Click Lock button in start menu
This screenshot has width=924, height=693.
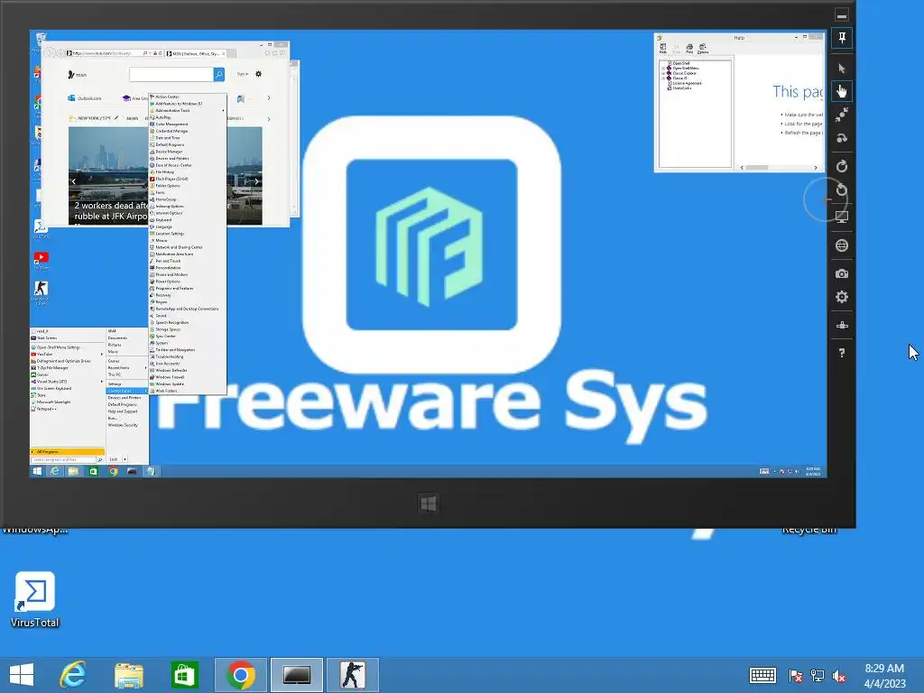pos(114,459)
